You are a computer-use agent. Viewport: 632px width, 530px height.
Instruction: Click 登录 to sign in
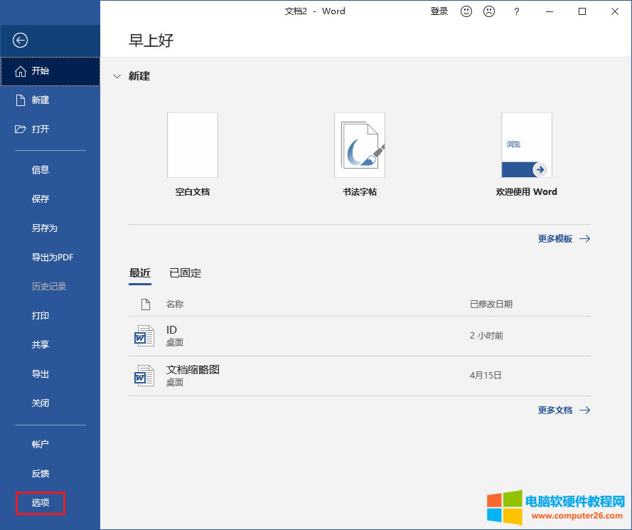point(439,11)
